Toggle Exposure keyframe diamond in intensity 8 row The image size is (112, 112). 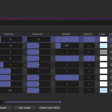click(x=25, y=39)
